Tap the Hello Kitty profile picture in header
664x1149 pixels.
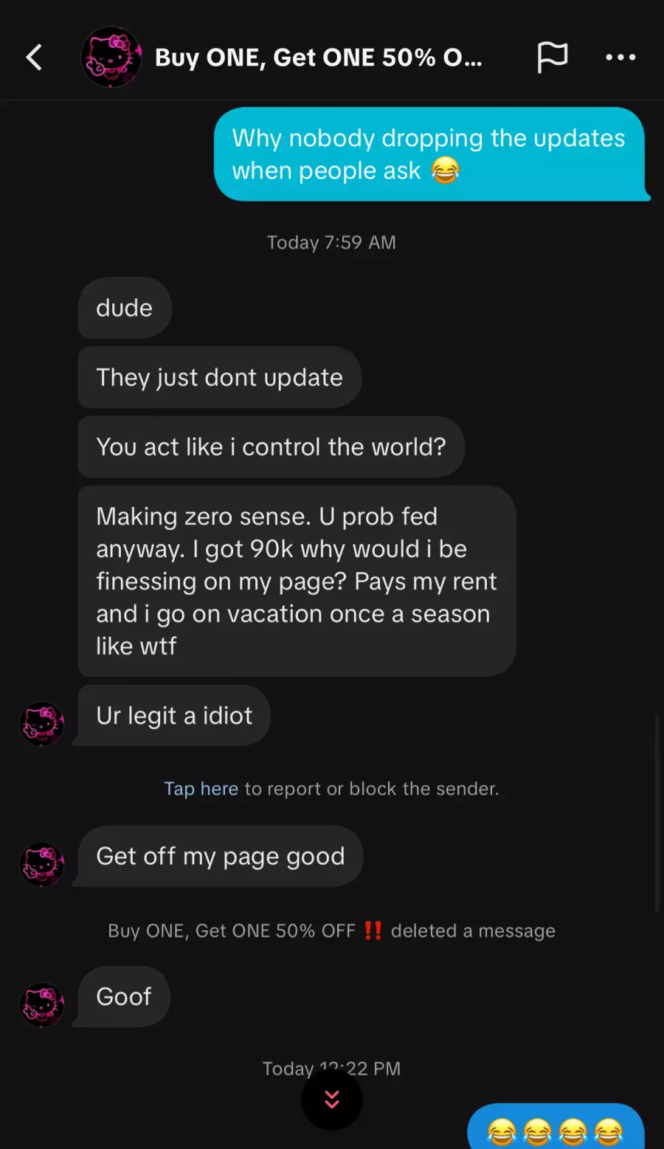[111, 57]
